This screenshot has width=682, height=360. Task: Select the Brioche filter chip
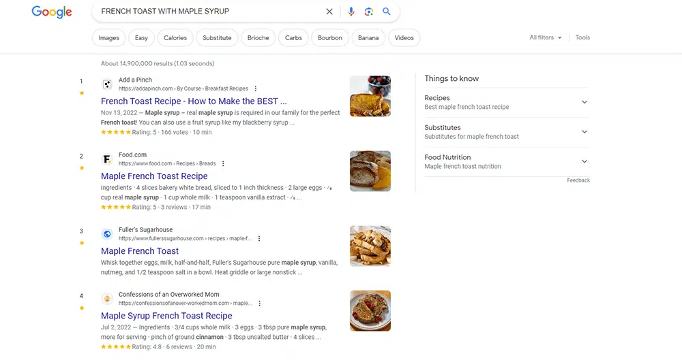[x=258, y=38]
